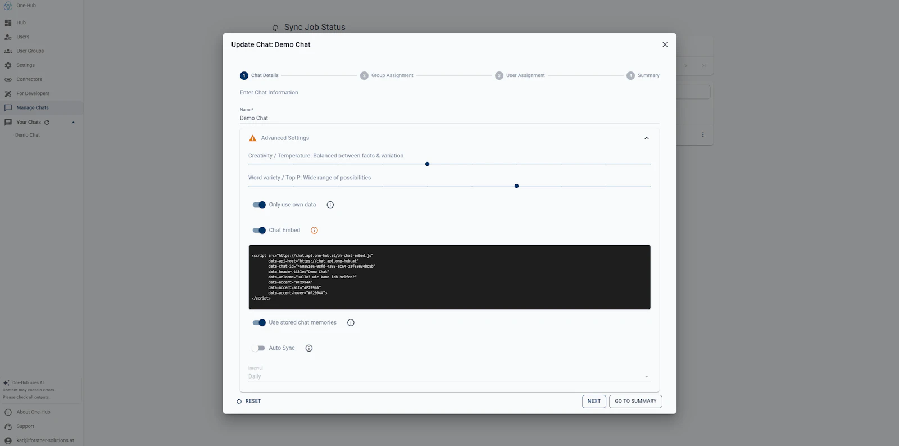Click the Advanced Settings warning triangle icon
The height and width of the screenshot is (446, 899).
252,138
